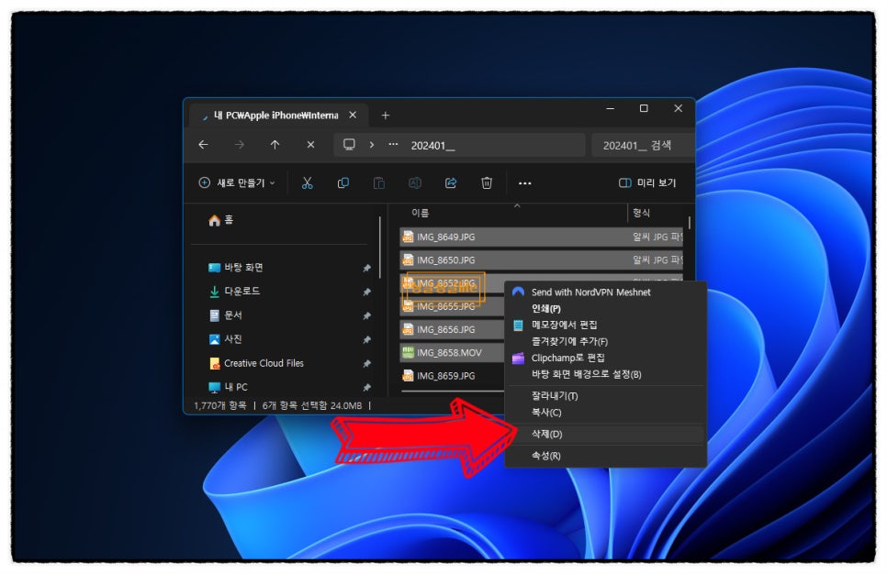Sort by the 이름 column header
Image resolution: width=887 pixels, height=574 pixels.
(x=421, y=213)
